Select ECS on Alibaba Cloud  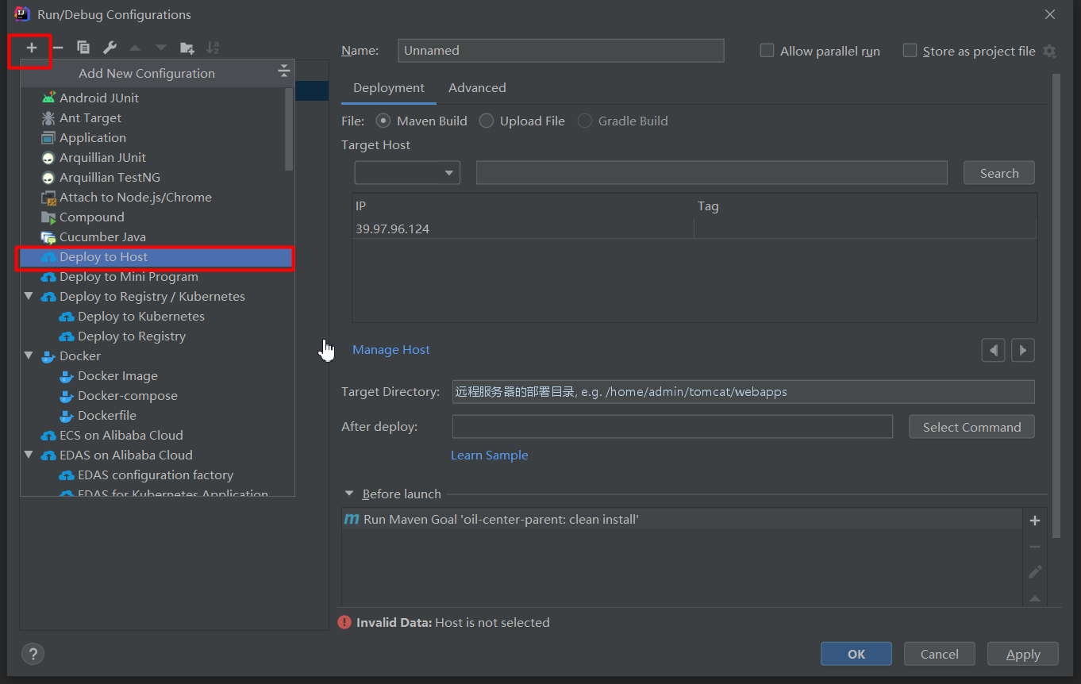click(157, 435)
